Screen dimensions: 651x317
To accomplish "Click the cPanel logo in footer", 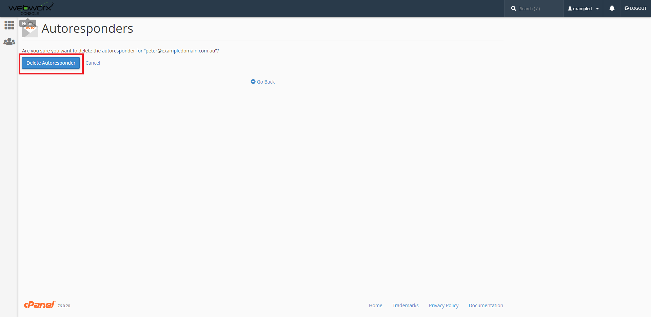I will (x=39, y=305).
